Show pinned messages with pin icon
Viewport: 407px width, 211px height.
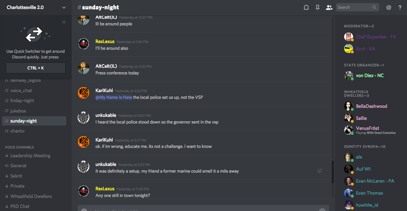[x=318, y=7]
